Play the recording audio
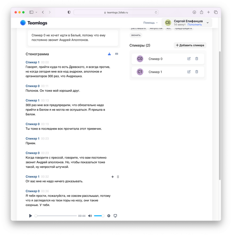 (30, 216)
